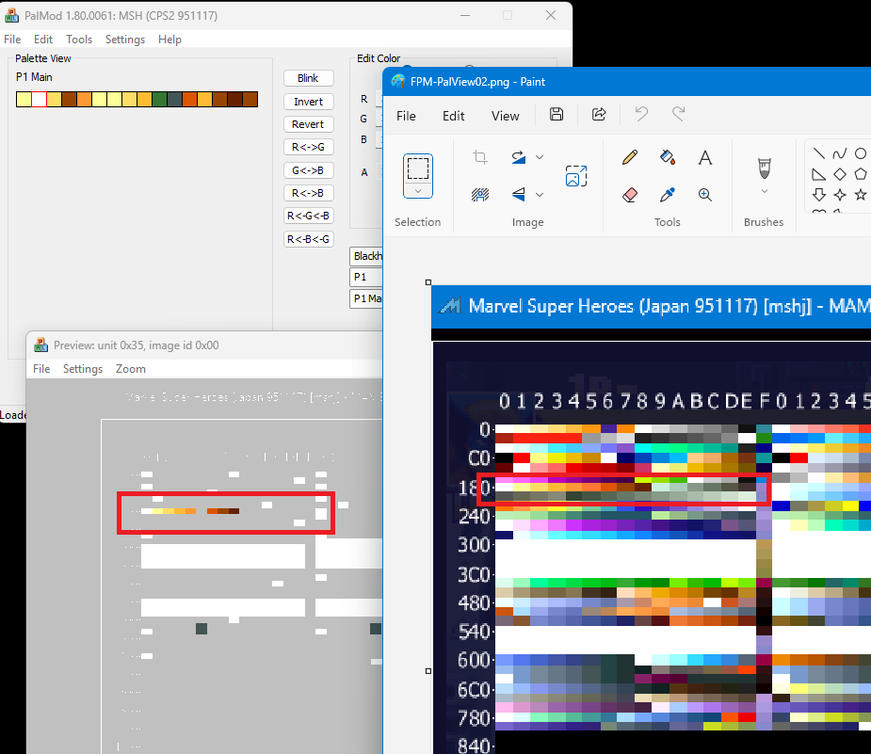The width and height of the screenshot is (871, 754).
Task: Click the Rotate image icon in Paint
Action: (x=519, y=157)
